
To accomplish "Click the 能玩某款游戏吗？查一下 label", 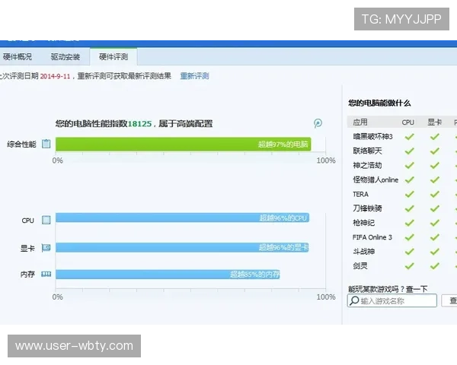I will point(388,289).
